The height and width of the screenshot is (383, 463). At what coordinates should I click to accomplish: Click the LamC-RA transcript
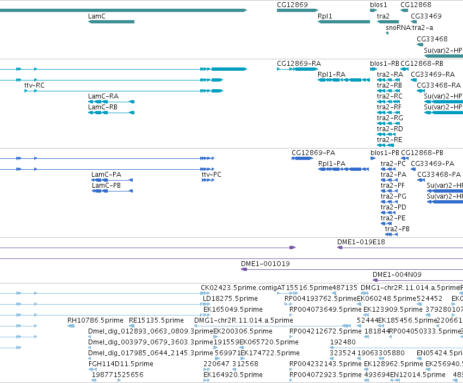[112, 102]
